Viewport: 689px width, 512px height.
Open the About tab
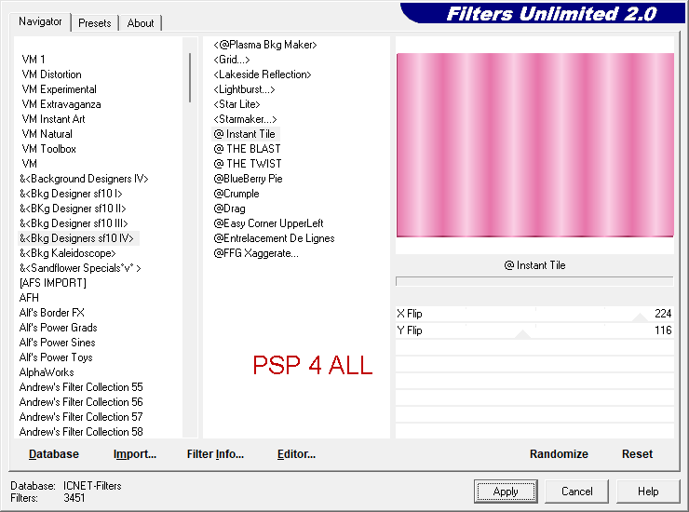pyautogui.click(x=141, y=23)
